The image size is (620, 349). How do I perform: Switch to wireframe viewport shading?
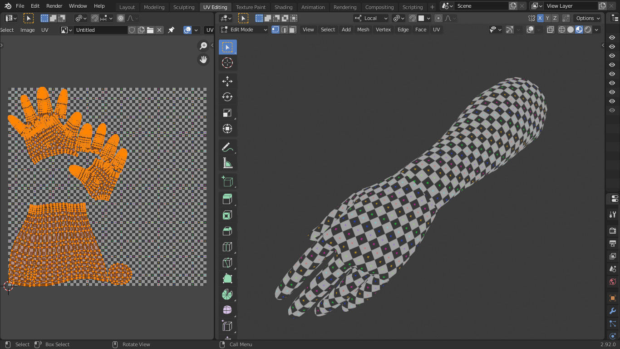click(x=562, y=30)
